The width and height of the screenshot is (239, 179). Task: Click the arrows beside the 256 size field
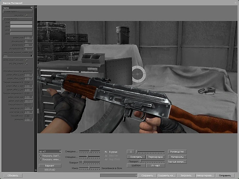(31, 56)
